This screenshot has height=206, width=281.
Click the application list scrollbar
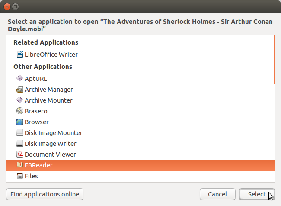tap(274, 60)
